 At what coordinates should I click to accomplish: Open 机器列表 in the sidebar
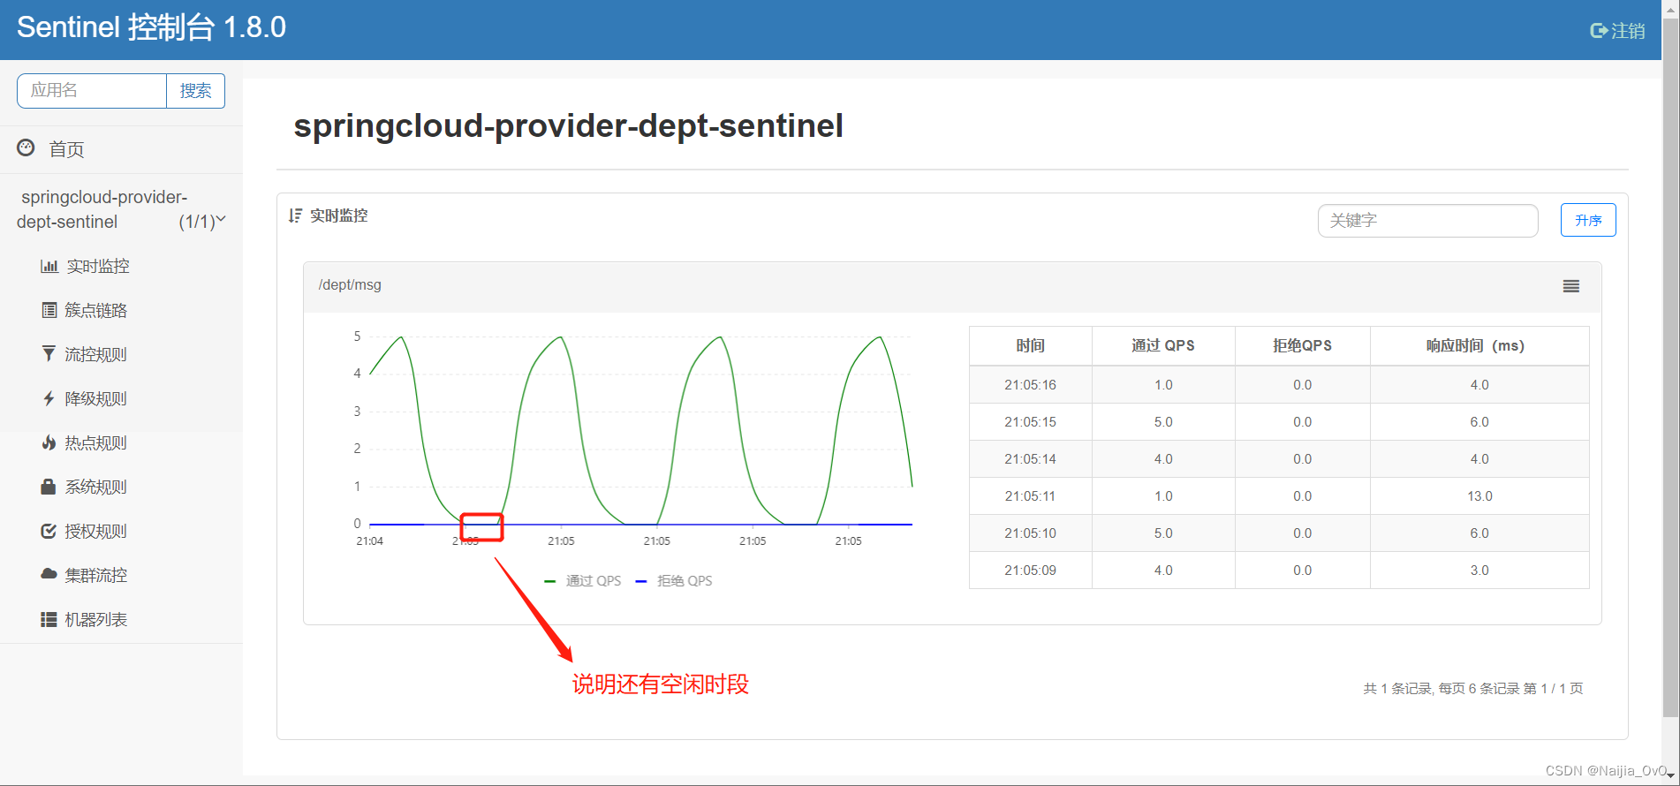click(95, 619)
